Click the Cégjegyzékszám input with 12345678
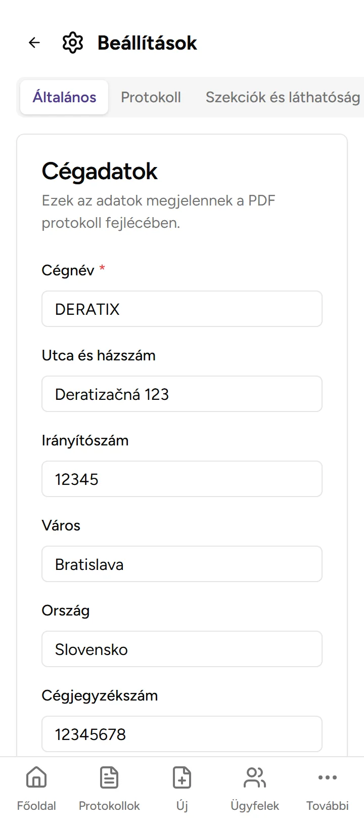This screenshot has width=364, height=822. 182,734
